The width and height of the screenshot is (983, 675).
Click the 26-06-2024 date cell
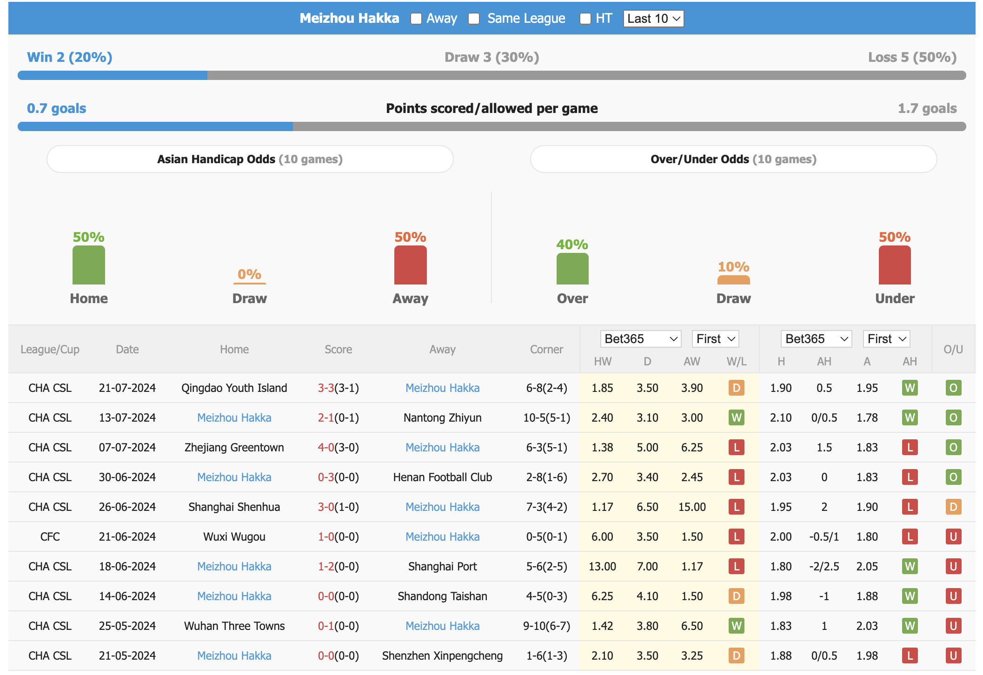[x=127, y=507]
